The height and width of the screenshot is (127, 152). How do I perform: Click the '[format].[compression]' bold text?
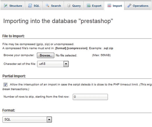pos(71,48)
